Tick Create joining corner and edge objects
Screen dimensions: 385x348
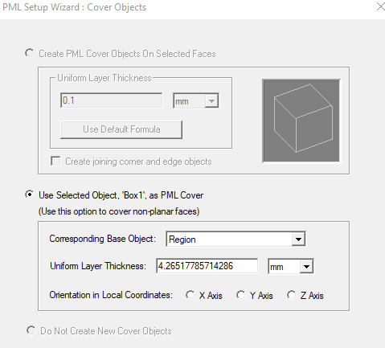(x=55, y=162)
